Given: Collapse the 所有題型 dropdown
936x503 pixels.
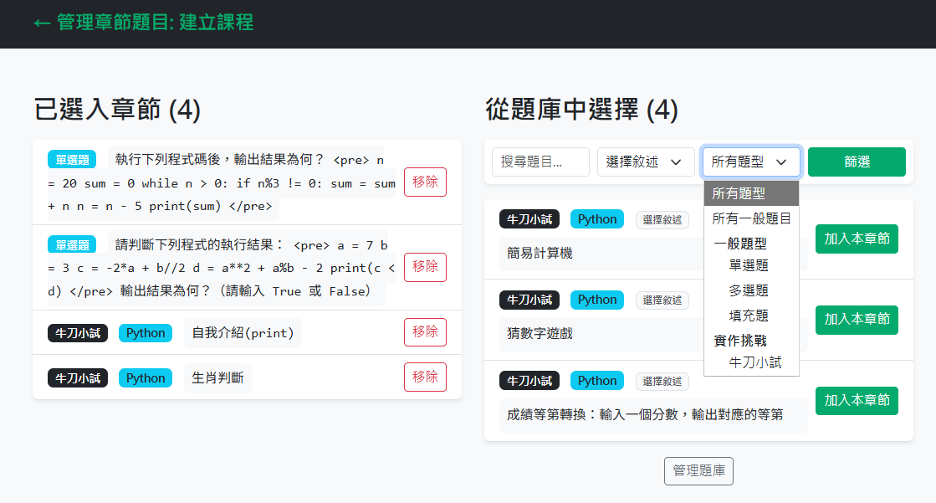Looking at the screenshot, I should point(750,162).
